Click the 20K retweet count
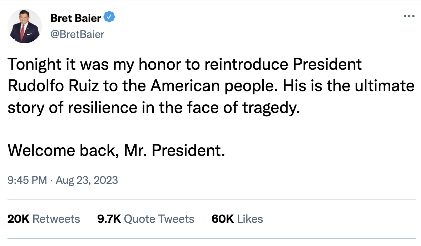Viewport: 421px width, 246px height. click(18, 219)
